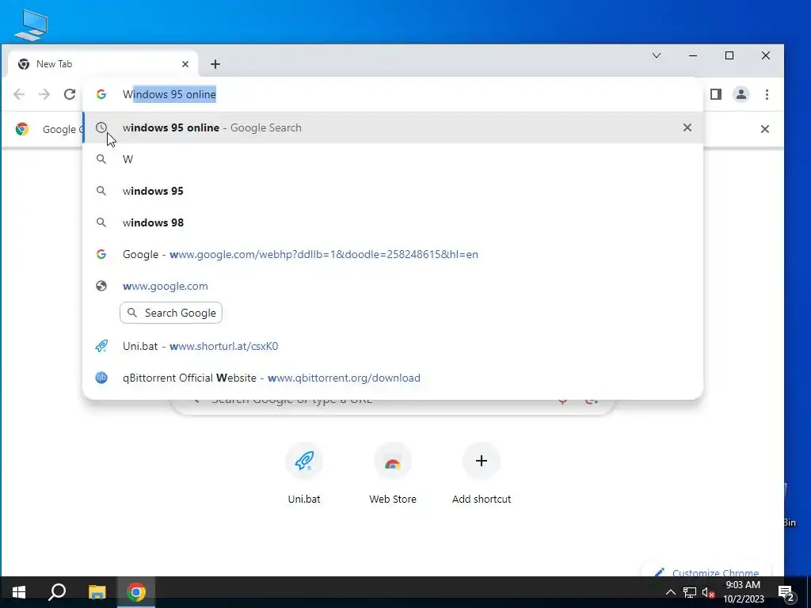Image resolution: width=811 pixels, height=608 pixels.
Task: Open the Uni.bat shorturl suggestion
Action: pyautogui.click(x=393, y=346)
